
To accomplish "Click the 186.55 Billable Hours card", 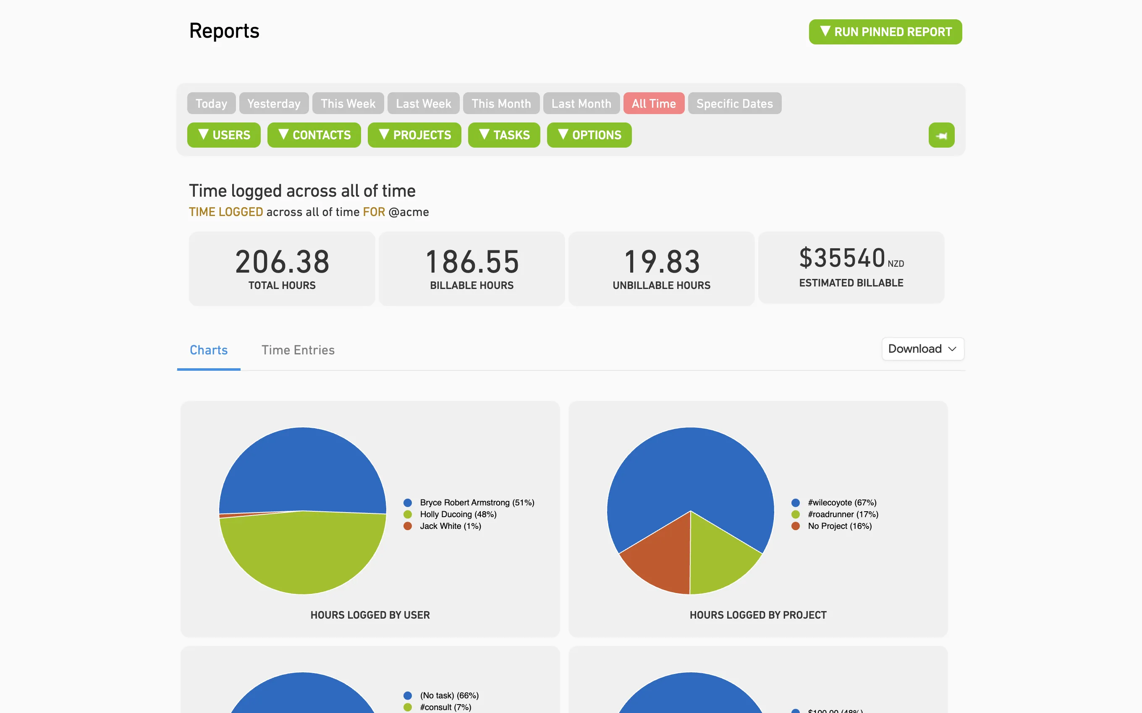I will 471,269.
